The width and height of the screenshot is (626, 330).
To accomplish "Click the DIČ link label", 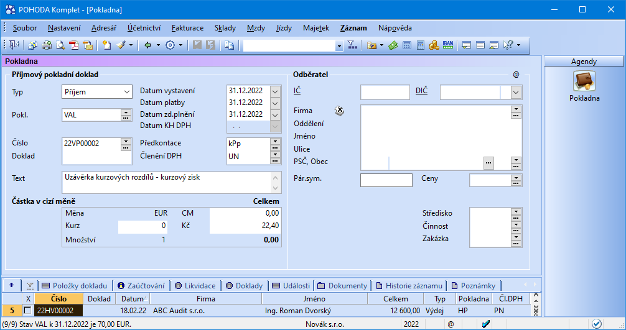I will tap(421, 91).
